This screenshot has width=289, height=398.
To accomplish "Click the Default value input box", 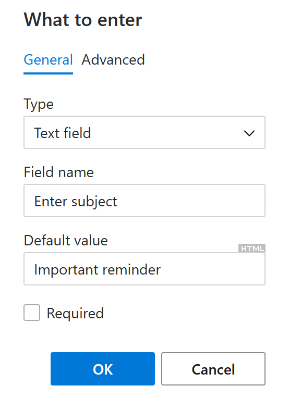I will [x=144, y=269].
